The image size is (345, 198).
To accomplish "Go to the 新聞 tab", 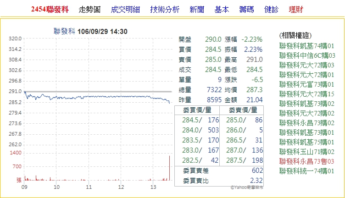I will pos(197,10).
